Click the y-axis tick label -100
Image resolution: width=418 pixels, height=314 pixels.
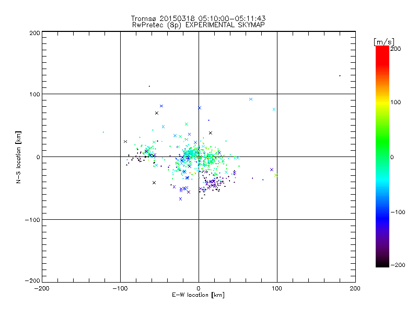pos(33,220)
